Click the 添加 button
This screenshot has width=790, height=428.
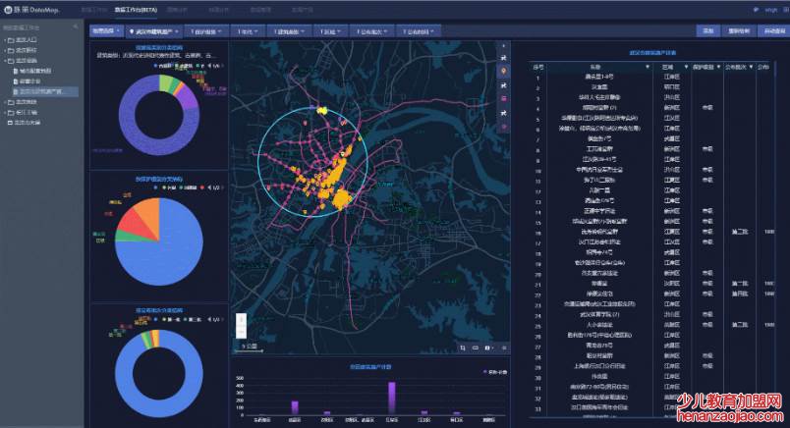(x=706, y=31)
